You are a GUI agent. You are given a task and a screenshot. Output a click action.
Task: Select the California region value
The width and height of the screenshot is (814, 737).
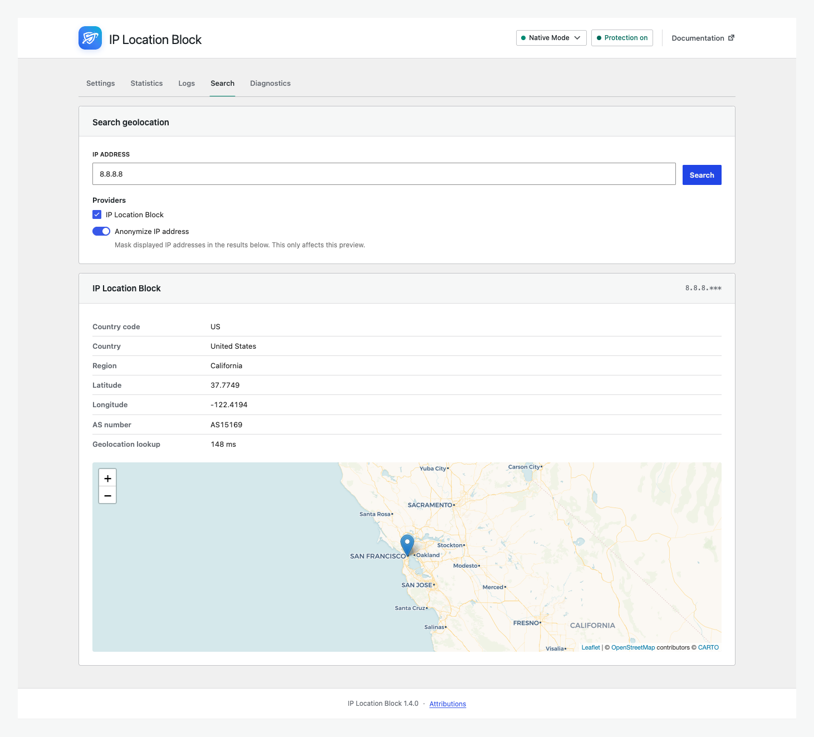click(227, 365)
